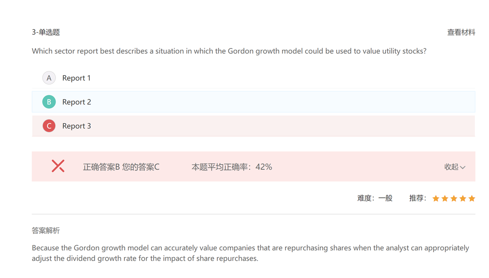Click the 3-单选题 question header
This screenshot has width=489, height=278.
click(46, 32)
